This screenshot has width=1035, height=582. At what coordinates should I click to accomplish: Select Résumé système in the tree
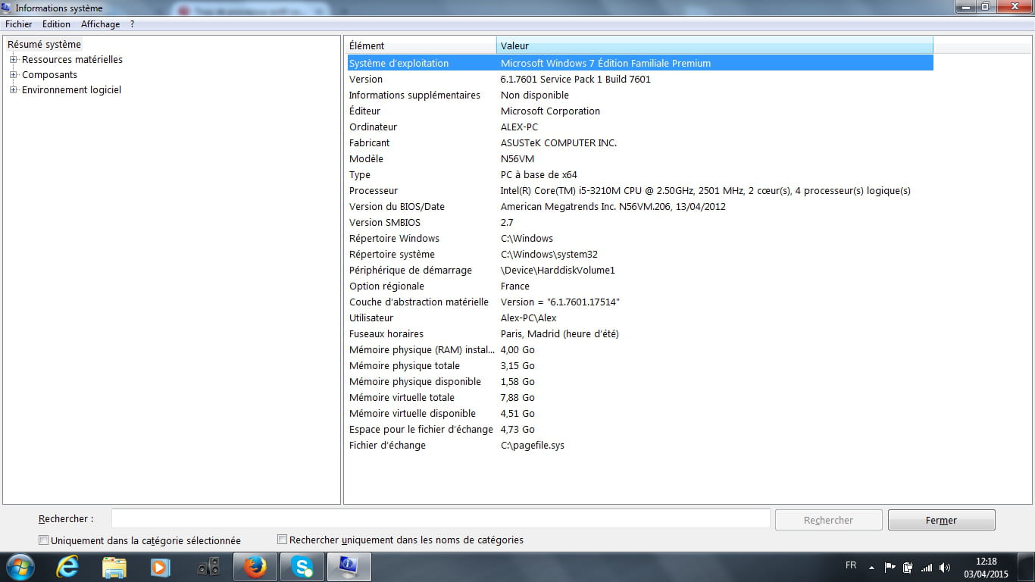44,44
